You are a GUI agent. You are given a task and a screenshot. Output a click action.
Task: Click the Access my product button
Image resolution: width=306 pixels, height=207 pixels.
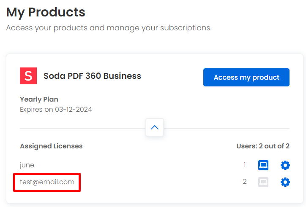[x=246, y=77]
